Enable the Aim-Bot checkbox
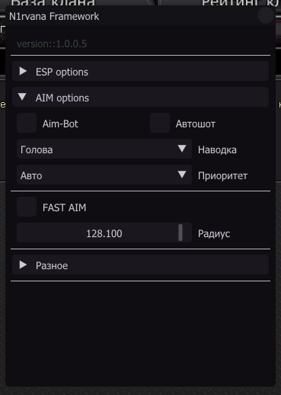The height and width of the screenshot is (395, 281). pos(27,123)
